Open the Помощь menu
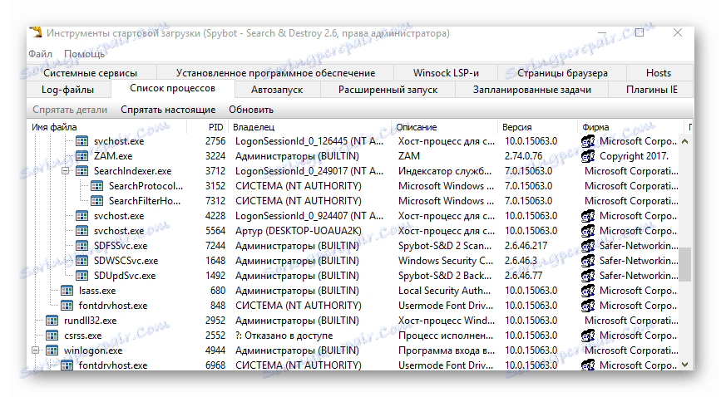 point(85,54)
